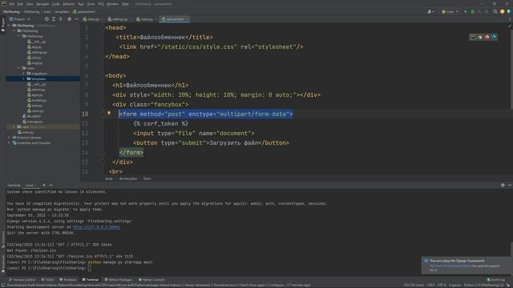The image size is (513, 288).
Task: Collapse the main folder arrow
Action: pos(18,68)
